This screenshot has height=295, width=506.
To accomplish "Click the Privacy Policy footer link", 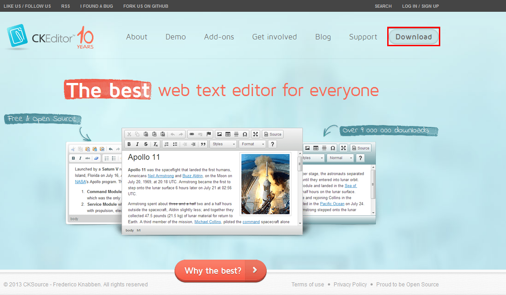I will 350,285.
